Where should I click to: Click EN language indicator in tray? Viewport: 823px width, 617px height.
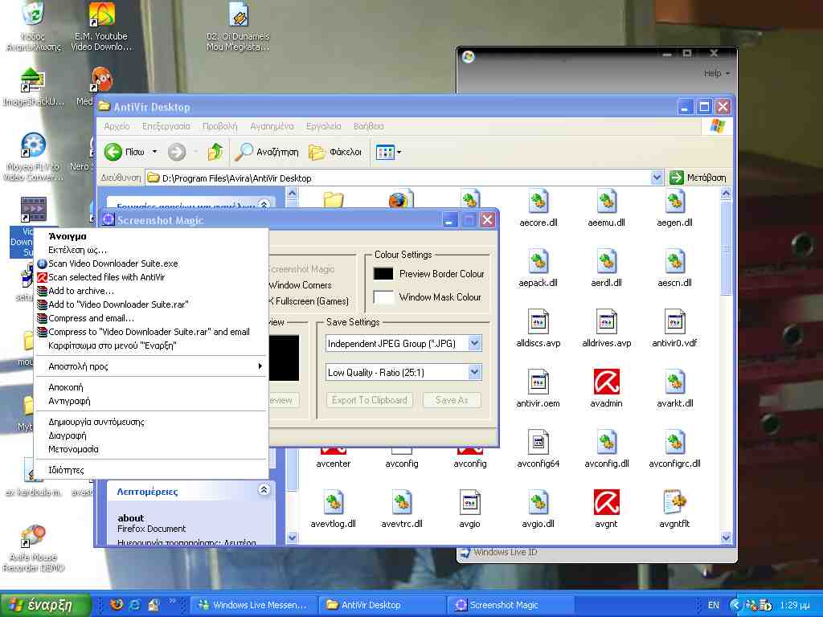714,605
